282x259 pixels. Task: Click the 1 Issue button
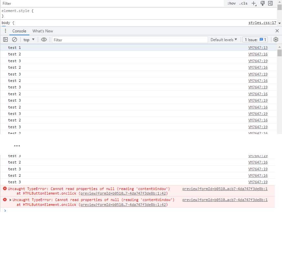[255, 40]
